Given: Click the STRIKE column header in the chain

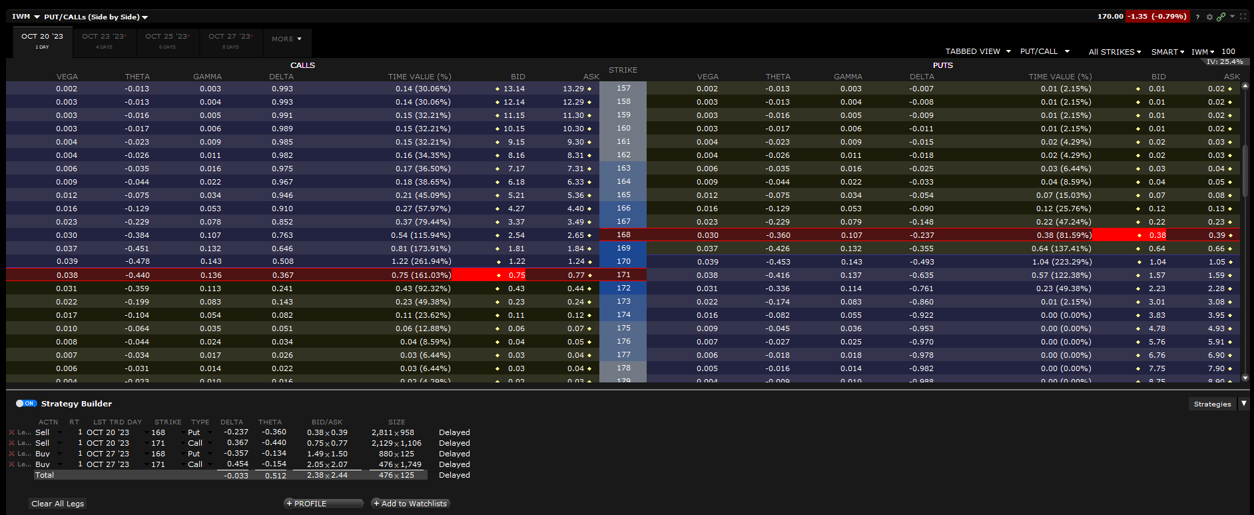Looking at the screenshot, I should (x=623, y=70).
